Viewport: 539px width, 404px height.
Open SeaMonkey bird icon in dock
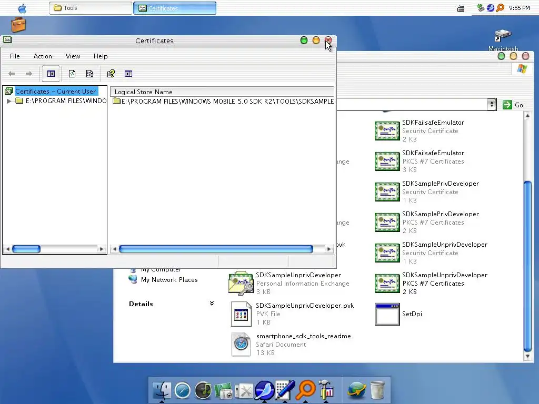(x=264, y=390)
